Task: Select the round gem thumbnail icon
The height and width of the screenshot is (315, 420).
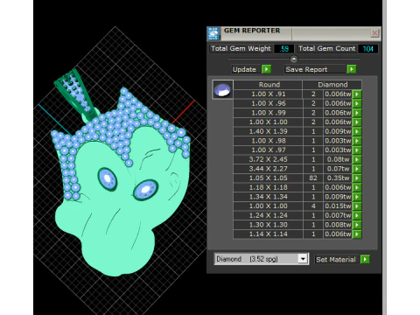Action: 222,90
